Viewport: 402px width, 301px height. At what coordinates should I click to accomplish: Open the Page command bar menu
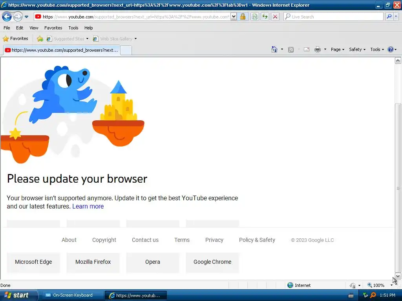click(337, 49)
